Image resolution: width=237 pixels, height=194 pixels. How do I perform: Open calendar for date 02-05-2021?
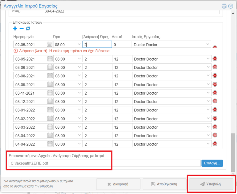pos(49,45)
